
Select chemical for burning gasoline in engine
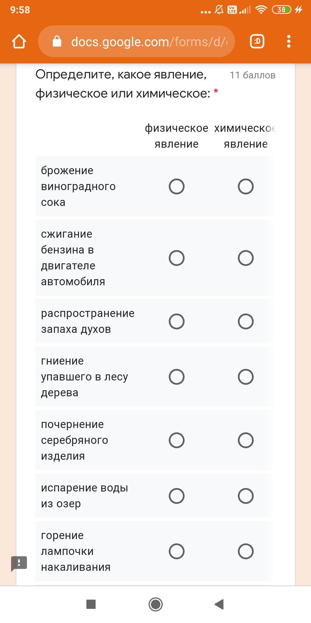[x=246, y=258]
